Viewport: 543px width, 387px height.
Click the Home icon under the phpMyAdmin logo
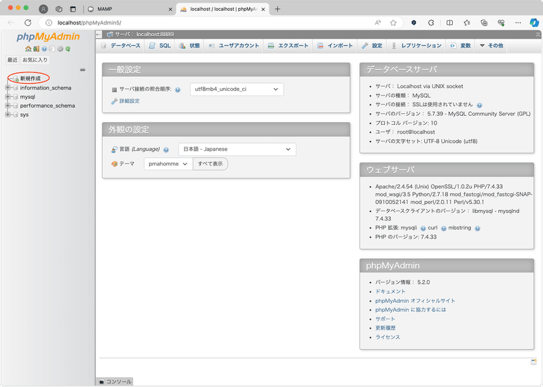pos(28,49)
